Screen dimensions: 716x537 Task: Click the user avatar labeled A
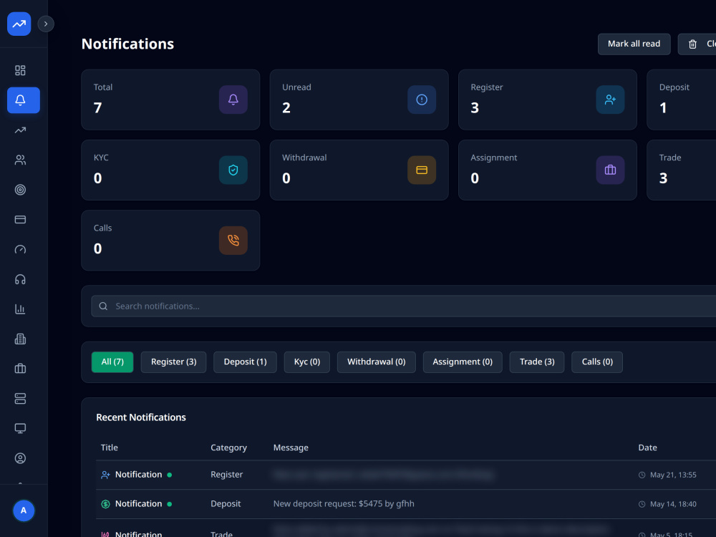(x=24, y=511)
